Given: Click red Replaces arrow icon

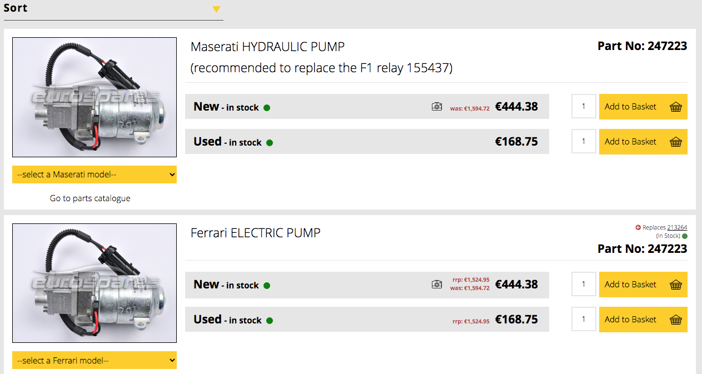Looking at the screenshot, I should (638, 227).
